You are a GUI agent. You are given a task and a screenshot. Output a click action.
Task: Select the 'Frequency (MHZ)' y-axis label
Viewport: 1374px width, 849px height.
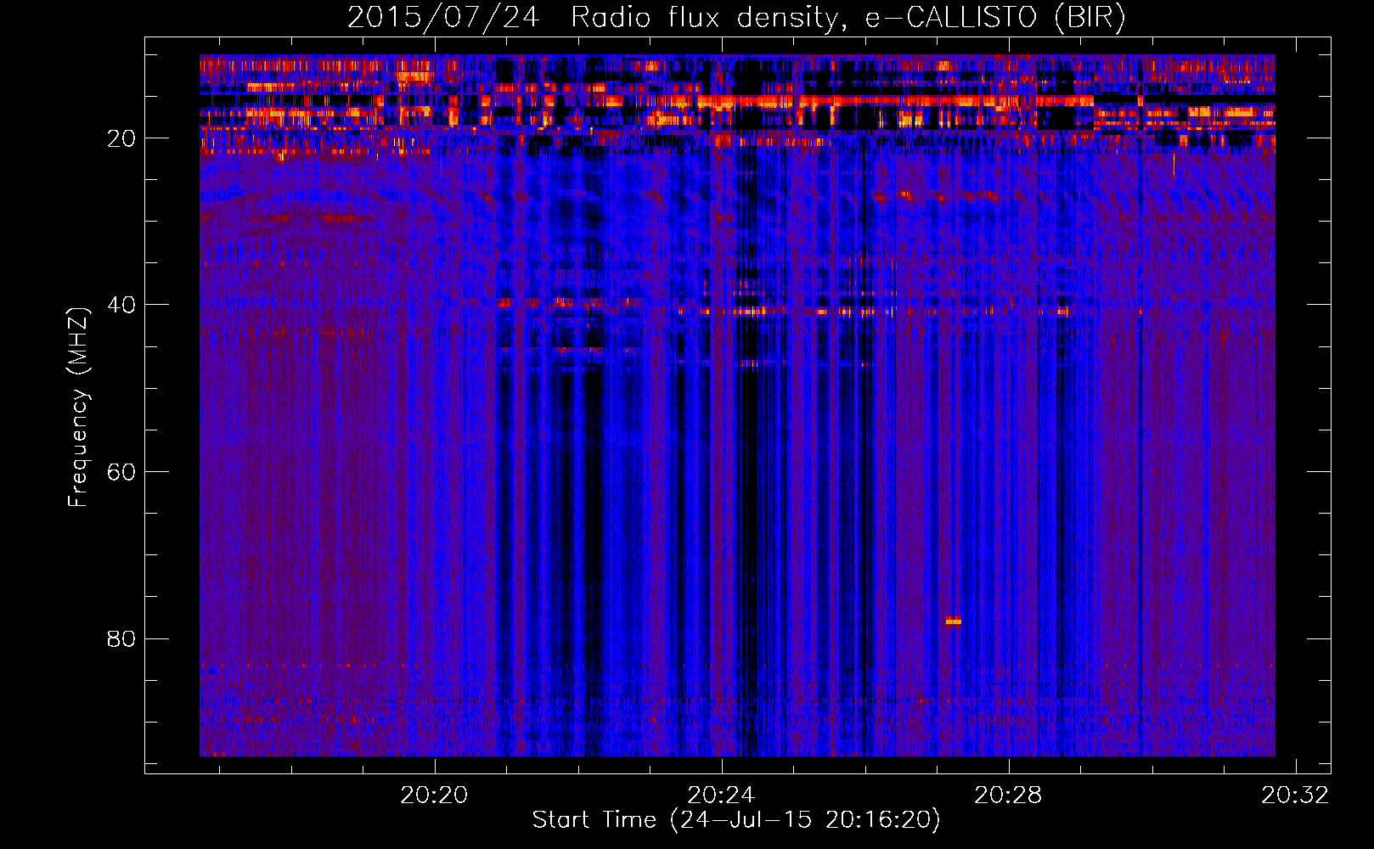coord(78,408)
